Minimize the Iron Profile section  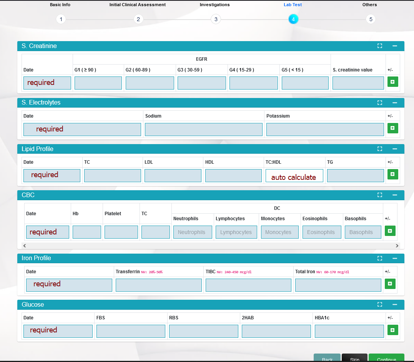395,258
